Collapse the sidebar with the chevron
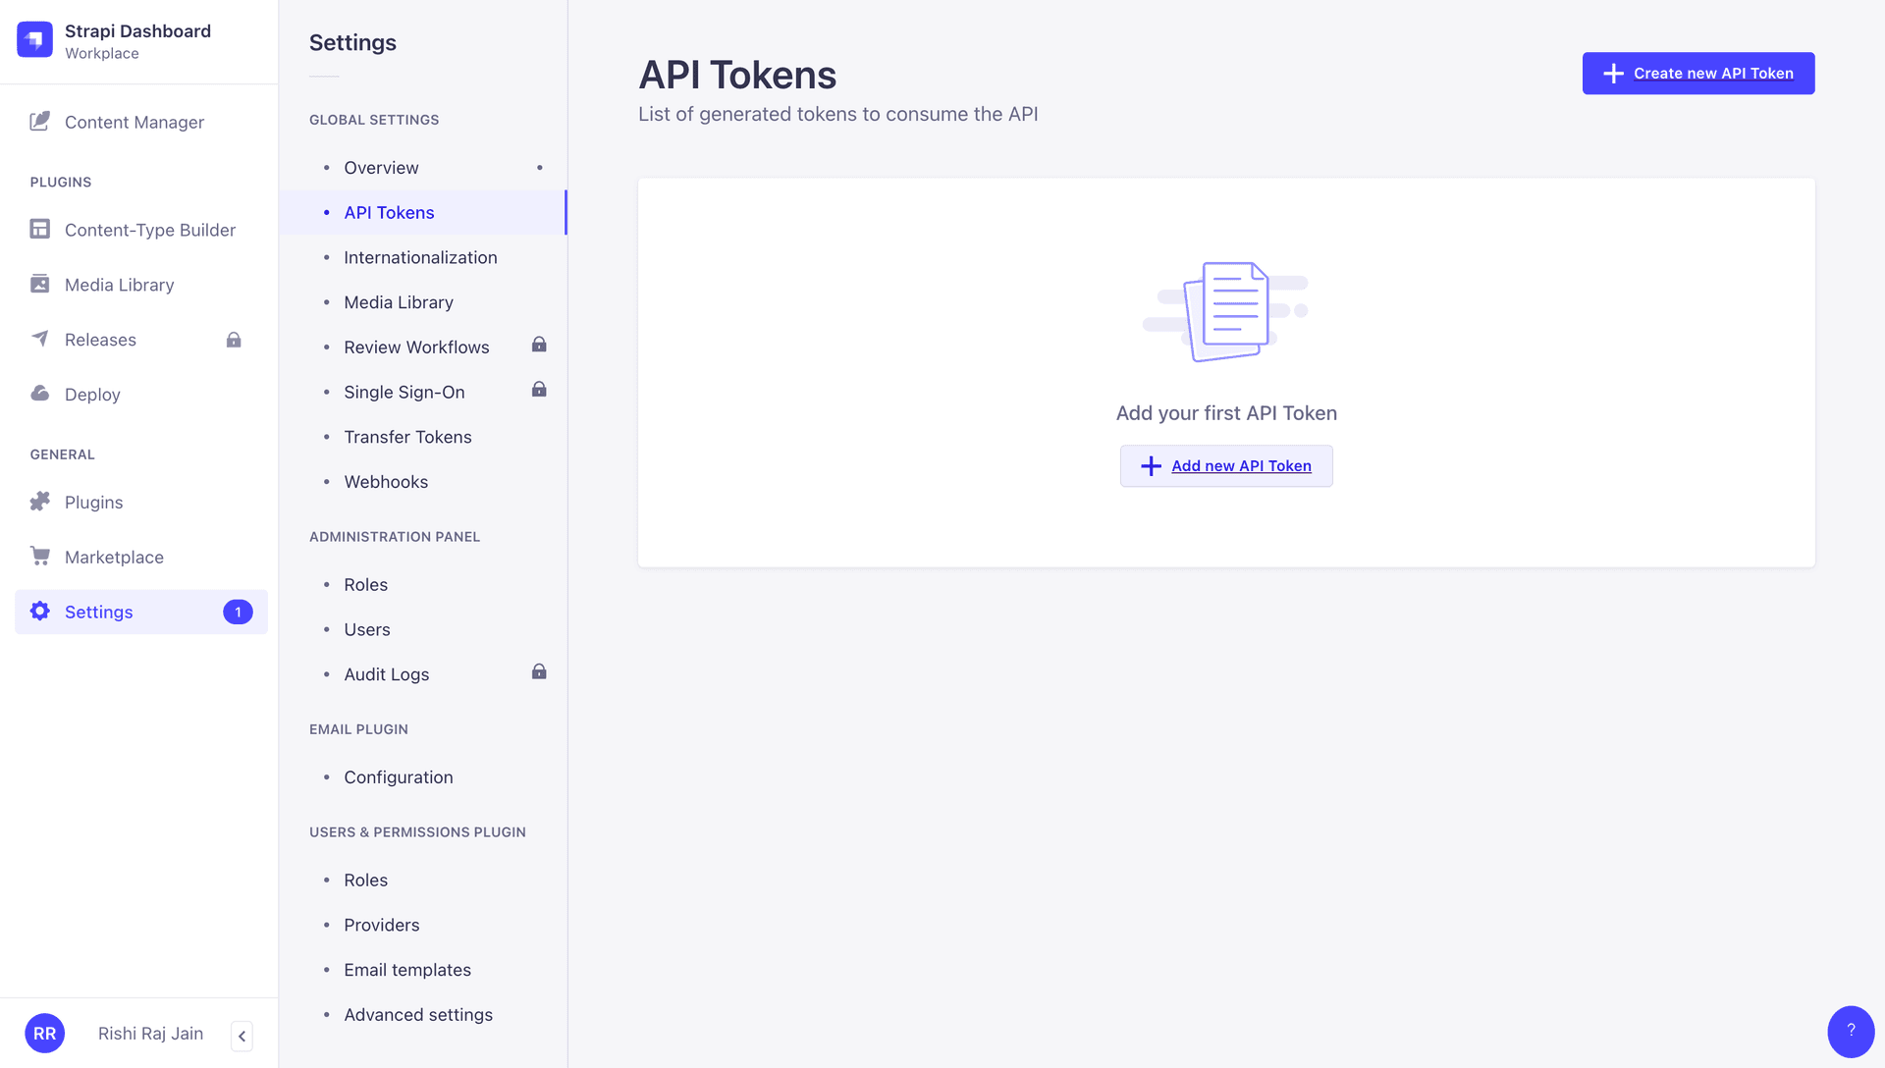The height and width of the screenshot is (1068, 1885). [242, 1036]
